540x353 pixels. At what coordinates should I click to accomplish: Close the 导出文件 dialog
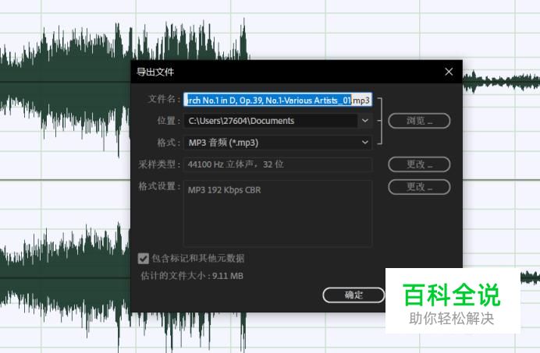point(449,72)
